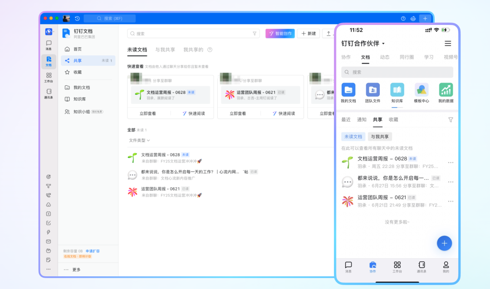
Task: Open 我的数据 icon on the phone screen
Action: point(446,93)
